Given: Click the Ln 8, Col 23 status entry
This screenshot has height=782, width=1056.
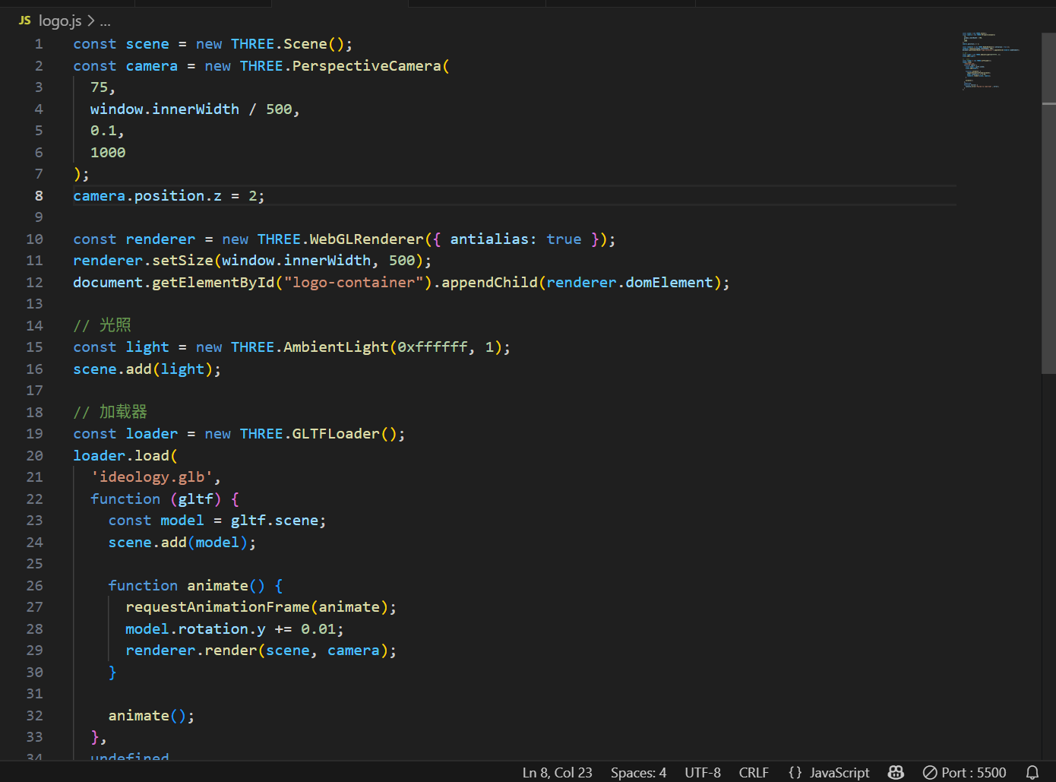Looking at the screenshot, I should 557,772.
